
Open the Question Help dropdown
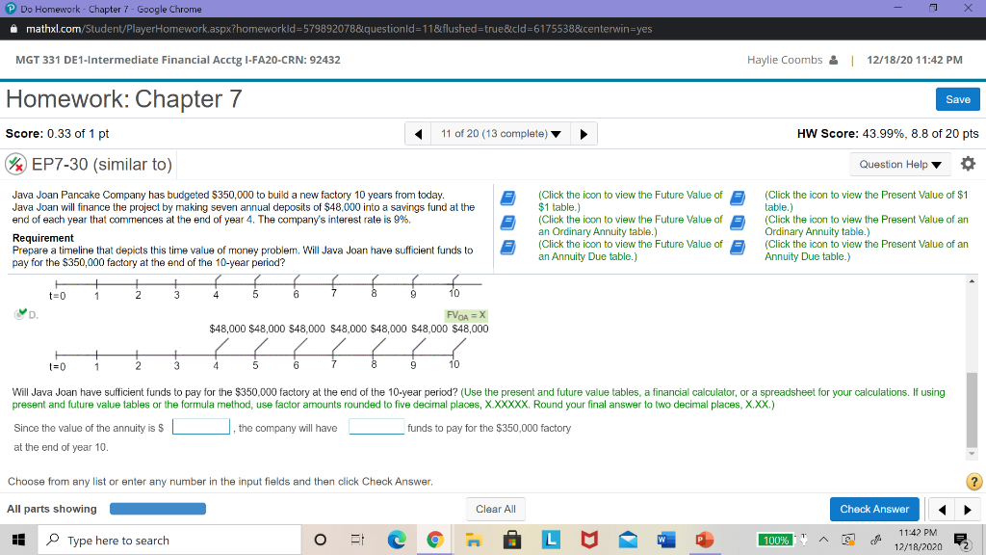click(899, 164)
